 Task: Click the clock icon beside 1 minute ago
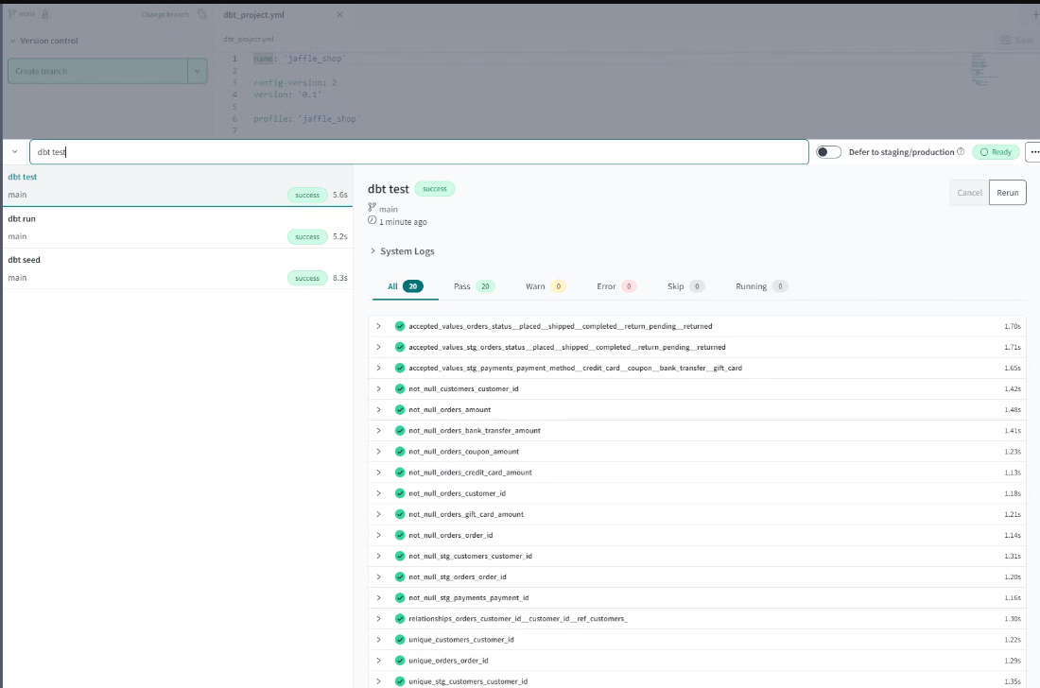pyautogui.click(x=373, y=221)
